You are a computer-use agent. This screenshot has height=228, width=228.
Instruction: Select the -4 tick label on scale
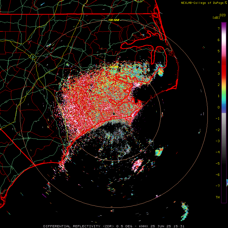point(218,152)
